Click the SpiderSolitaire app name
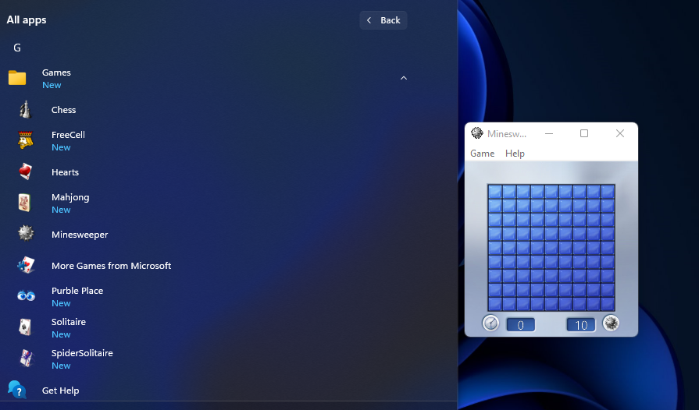The height and width of the screenshot is (410, 699). pos(82,353)
